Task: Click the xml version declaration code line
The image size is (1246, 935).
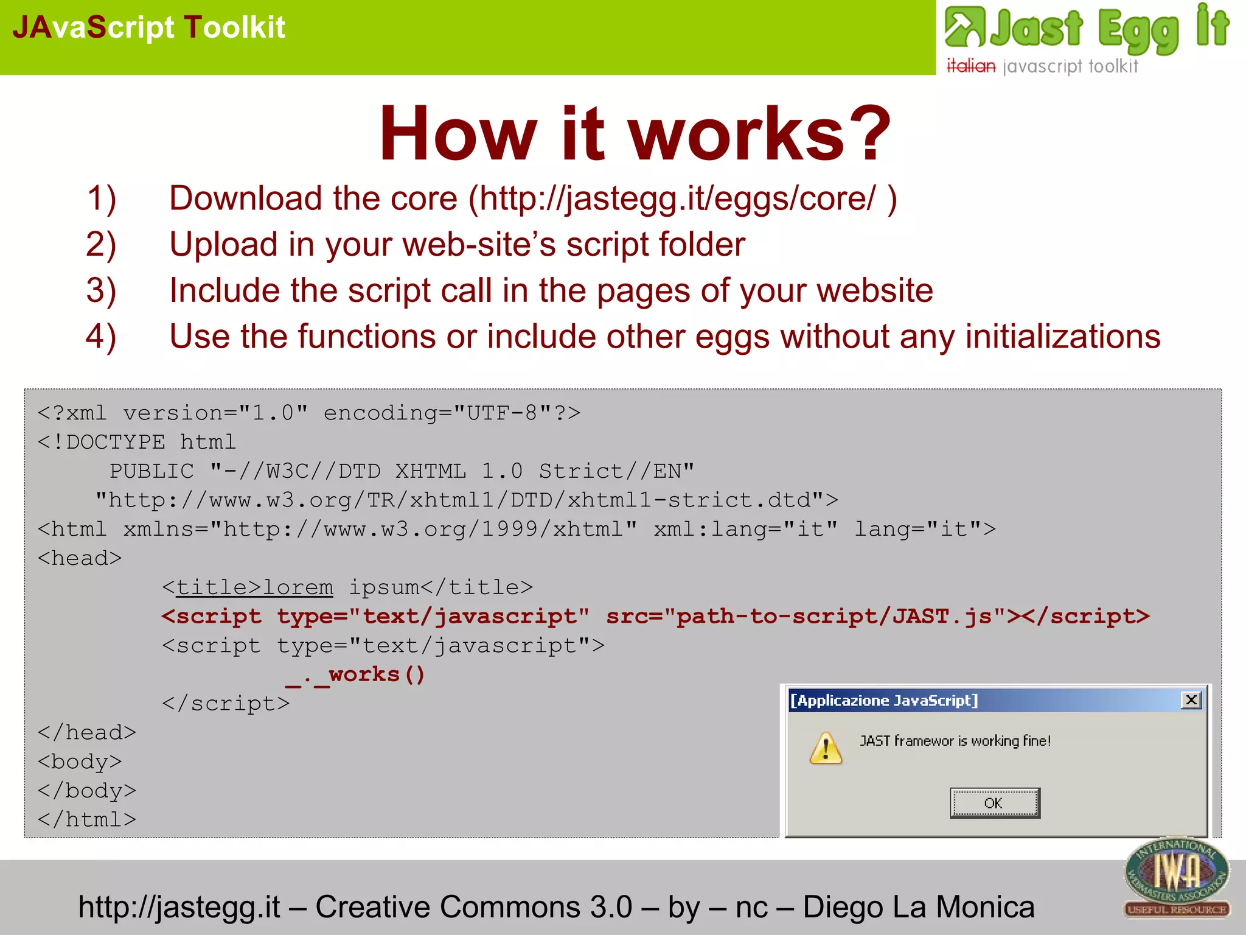Action: click(309, 413)
